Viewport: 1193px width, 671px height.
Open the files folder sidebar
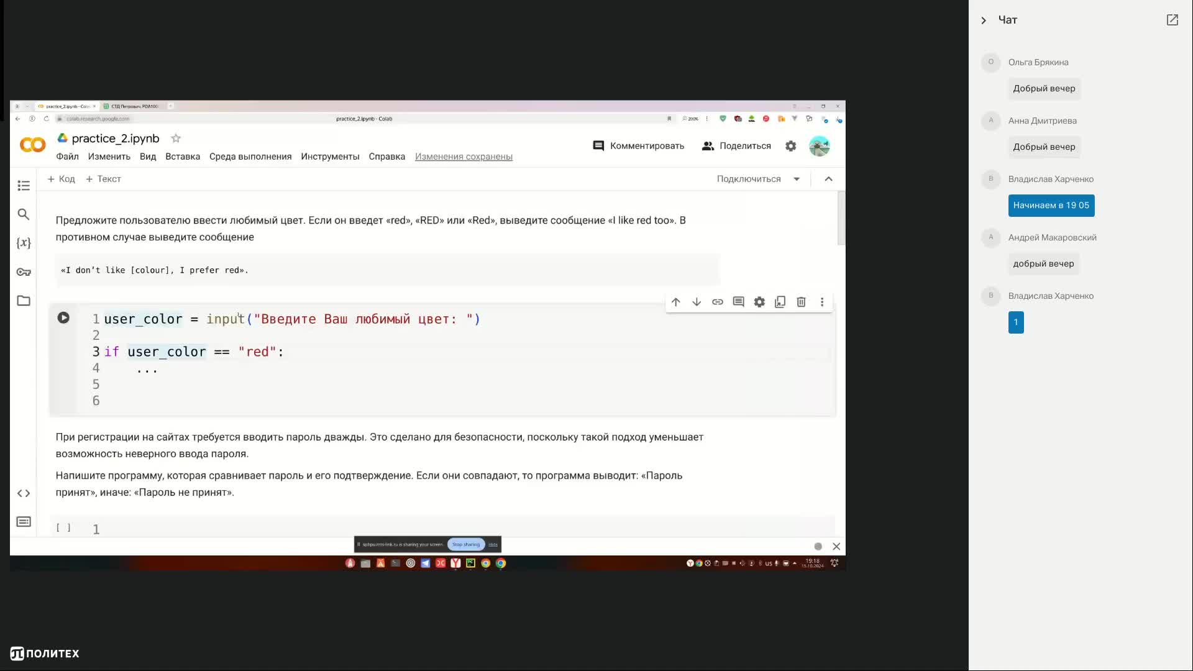click(24, 301)
